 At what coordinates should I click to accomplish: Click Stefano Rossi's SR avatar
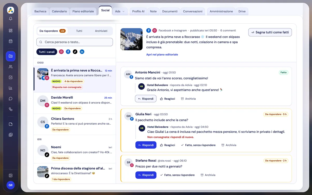pos(128,162)
